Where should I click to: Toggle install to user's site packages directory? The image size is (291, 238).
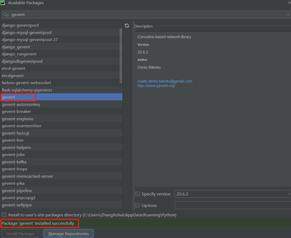tap(4, 215)
